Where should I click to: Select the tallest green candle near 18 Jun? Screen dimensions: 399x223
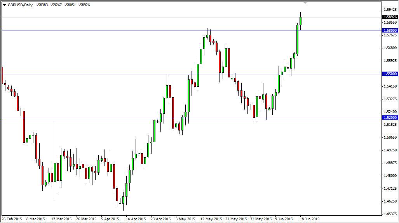pyautogui.click(x=298, y=39)
